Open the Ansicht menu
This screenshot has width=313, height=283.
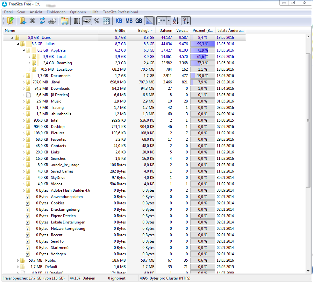[x=36, y=12]
